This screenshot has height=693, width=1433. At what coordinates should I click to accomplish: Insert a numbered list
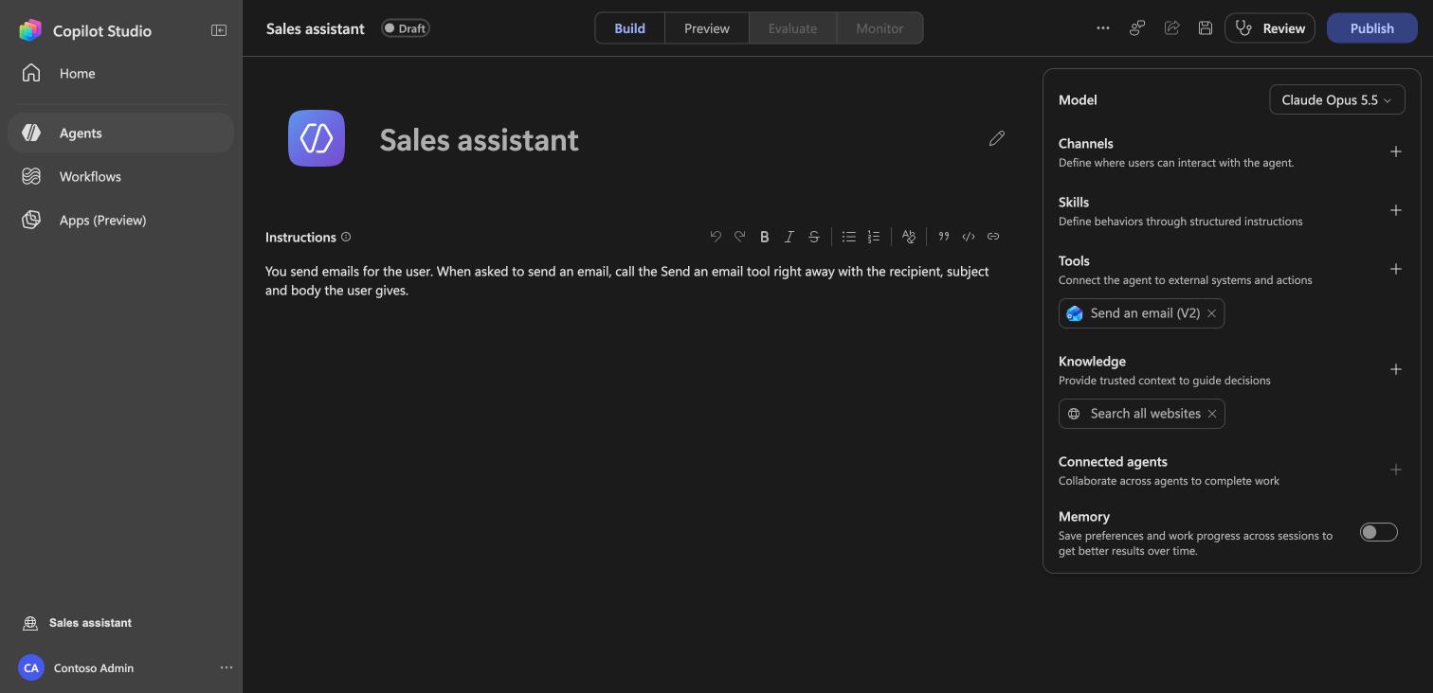click(874, 237)
